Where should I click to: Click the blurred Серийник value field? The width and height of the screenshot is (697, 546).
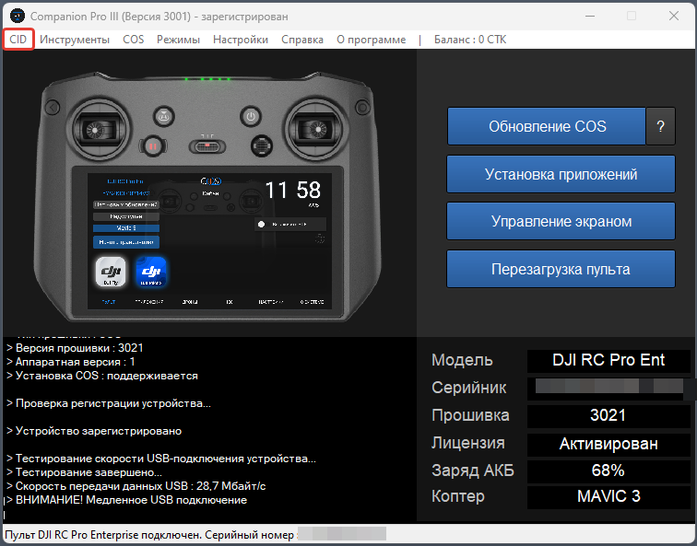[x=608, y=388]
